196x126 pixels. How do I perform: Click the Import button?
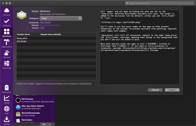click(x=172, y=90)
